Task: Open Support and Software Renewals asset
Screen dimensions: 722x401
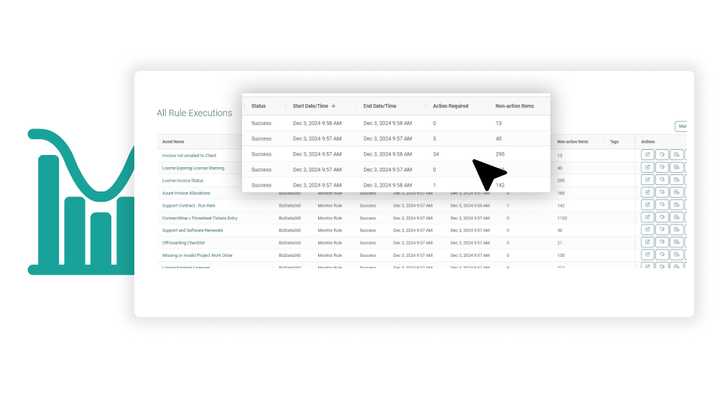Action: tap(193, 230)
